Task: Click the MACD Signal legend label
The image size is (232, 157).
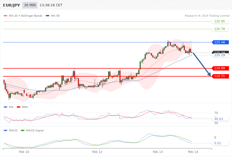Action: point(35,130)
